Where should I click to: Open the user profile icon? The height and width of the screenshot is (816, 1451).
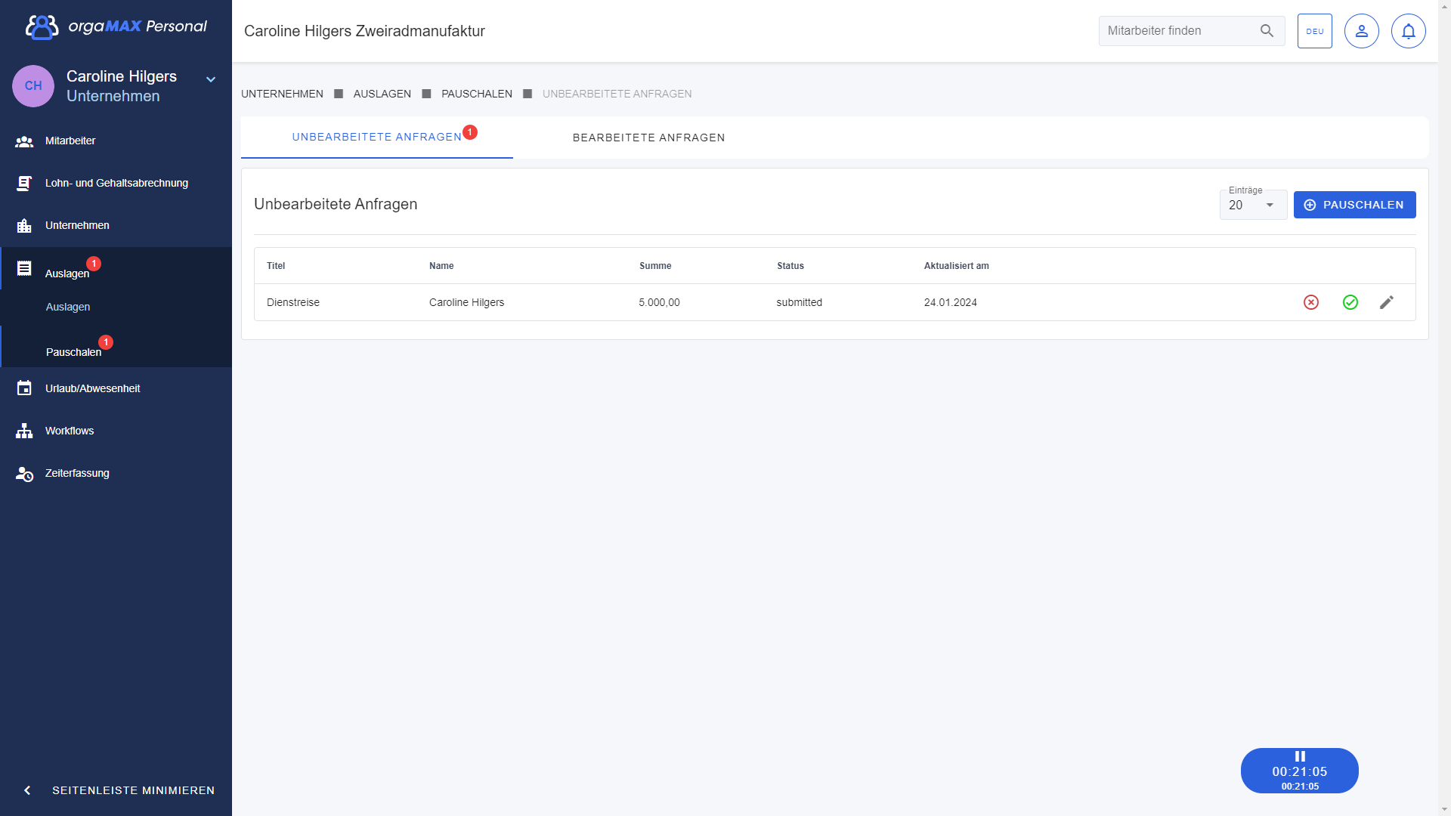pyautogui.click(x=1361, y=31)
